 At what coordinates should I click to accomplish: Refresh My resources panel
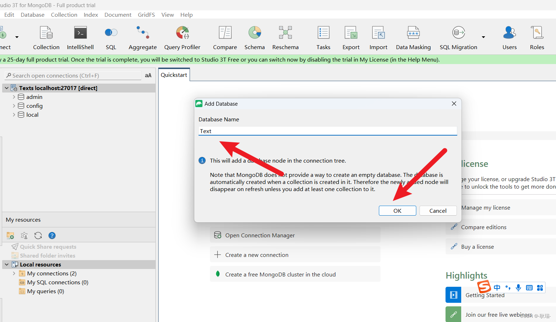[38, 236]
